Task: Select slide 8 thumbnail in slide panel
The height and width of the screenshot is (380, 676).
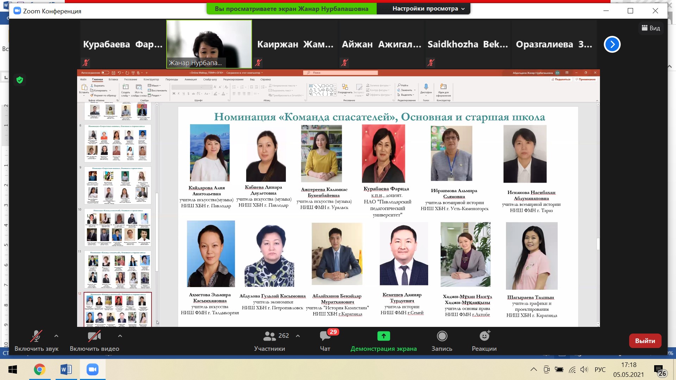Action: (118, 143)
